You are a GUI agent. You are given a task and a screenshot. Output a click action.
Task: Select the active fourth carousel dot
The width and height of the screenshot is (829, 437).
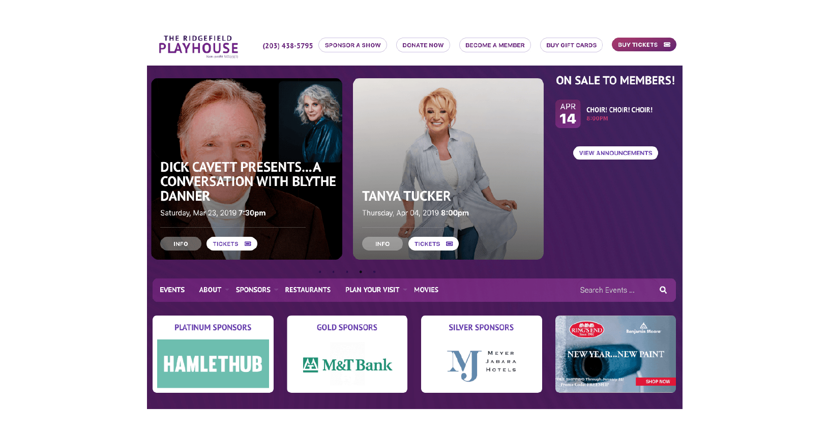click(361, 272)
